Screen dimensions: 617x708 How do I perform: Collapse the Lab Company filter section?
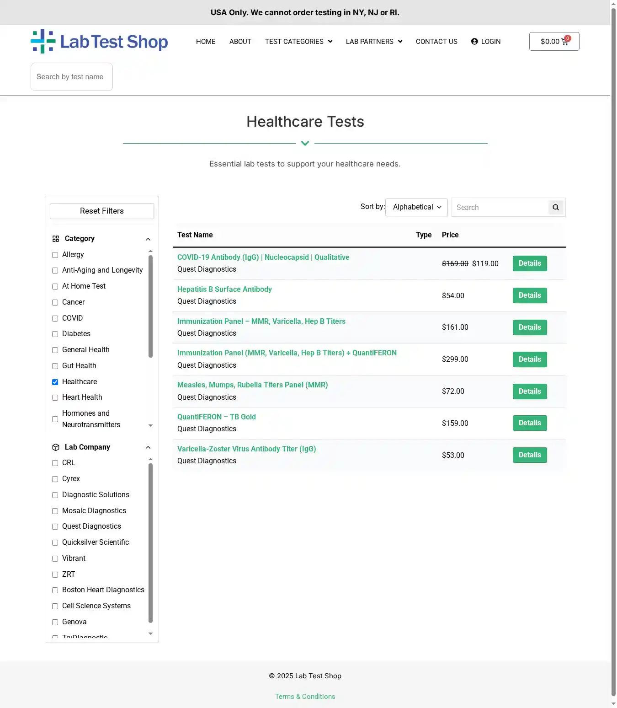tap(148, 447)
